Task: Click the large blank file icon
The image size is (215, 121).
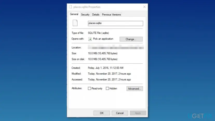Action: [x=75, y=23]
